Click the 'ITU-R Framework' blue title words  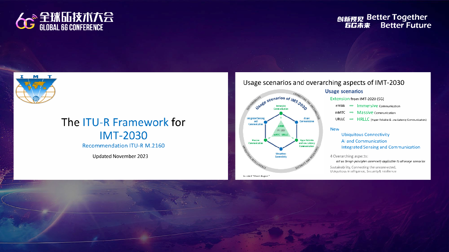tap(125, 122)
